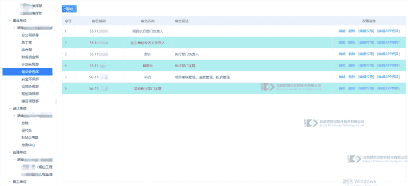408x186 pixels.
Task: Open [编辑权限] for the 副部长 row
Action: pos(366,66)
